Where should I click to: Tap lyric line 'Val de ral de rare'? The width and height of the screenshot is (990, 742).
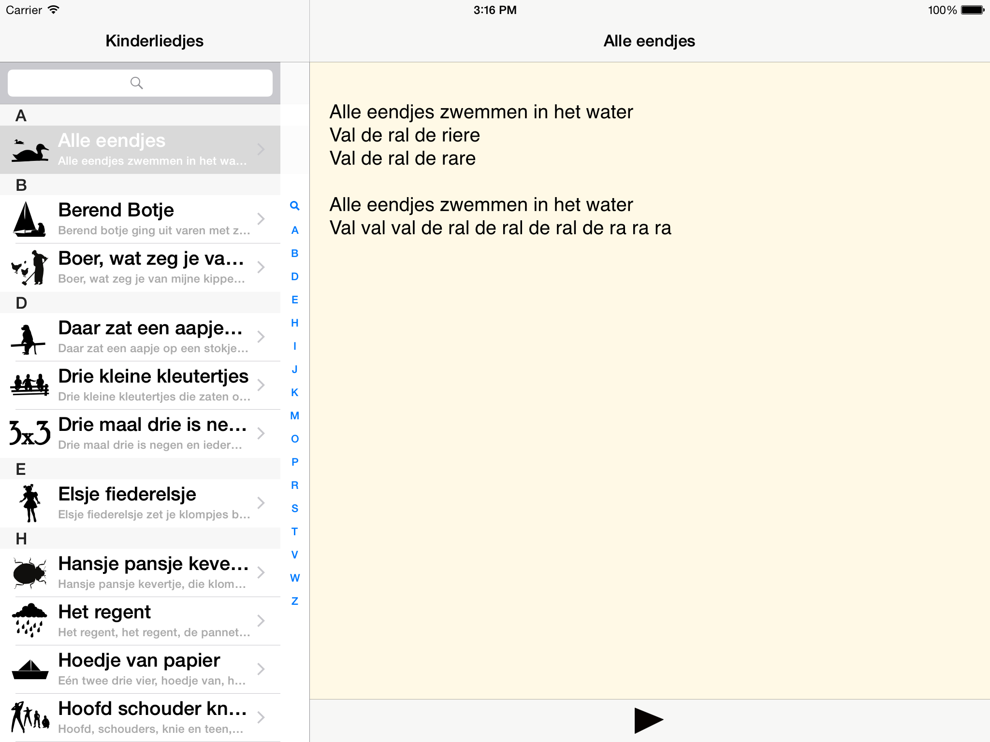[403, 158]
